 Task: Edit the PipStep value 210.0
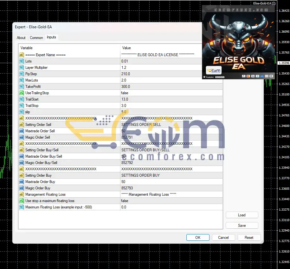[171, 74]
